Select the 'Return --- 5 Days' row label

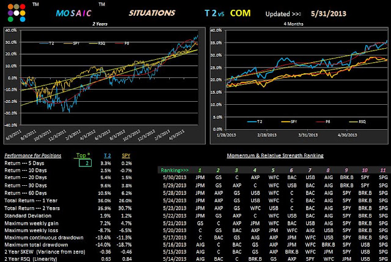[24, 163]
